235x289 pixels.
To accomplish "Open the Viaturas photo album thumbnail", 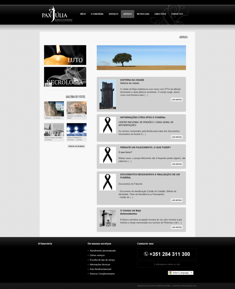I will tap(54, 109).
